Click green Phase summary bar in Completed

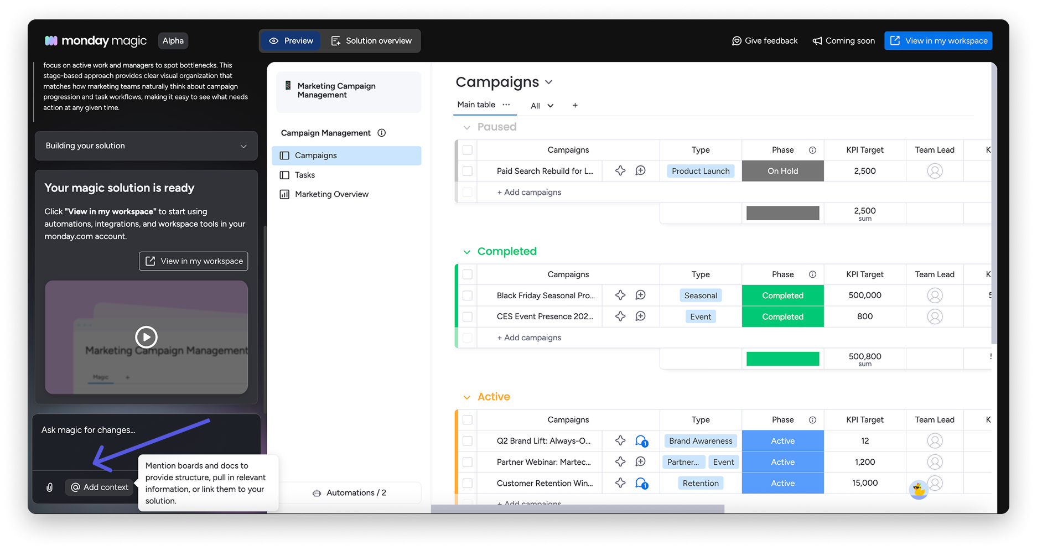pyautogui.click(x=782, y=359)
